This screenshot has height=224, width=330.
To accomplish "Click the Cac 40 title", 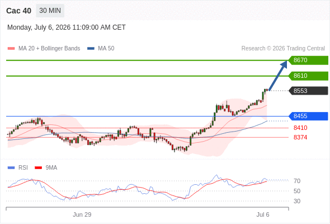I will point(18,11).
